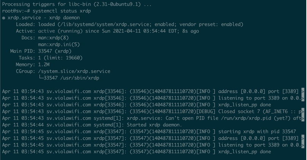Click the man:xrdp.ini(5) docs reference

click(59, 45)
